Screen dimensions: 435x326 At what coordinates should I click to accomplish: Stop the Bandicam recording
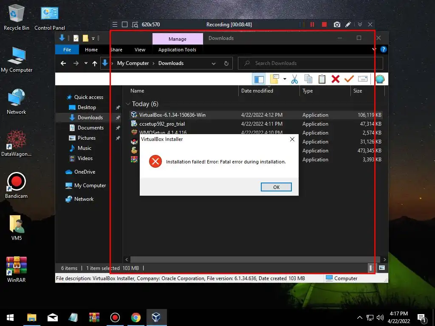324,24
